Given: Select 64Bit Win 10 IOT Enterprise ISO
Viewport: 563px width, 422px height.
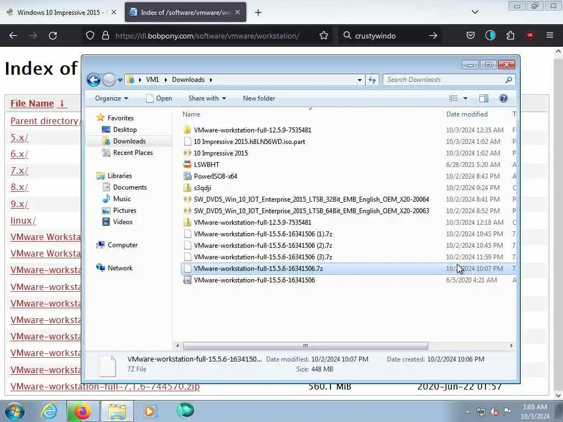Looking at the screenshot, I should point(306,210).
